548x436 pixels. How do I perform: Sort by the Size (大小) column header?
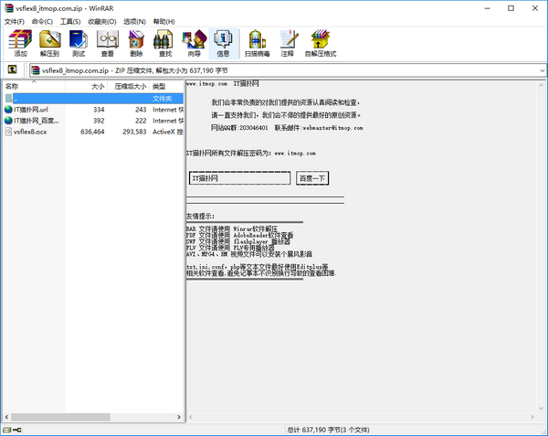[87, 86]
